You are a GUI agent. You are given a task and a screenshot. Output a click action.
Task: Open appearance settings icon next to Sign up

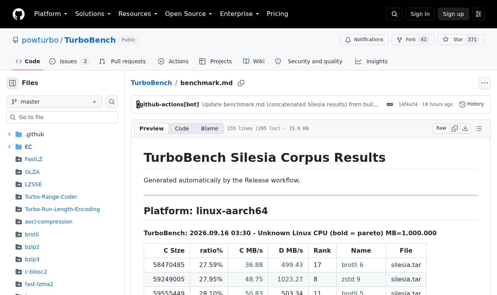point(478,14)
